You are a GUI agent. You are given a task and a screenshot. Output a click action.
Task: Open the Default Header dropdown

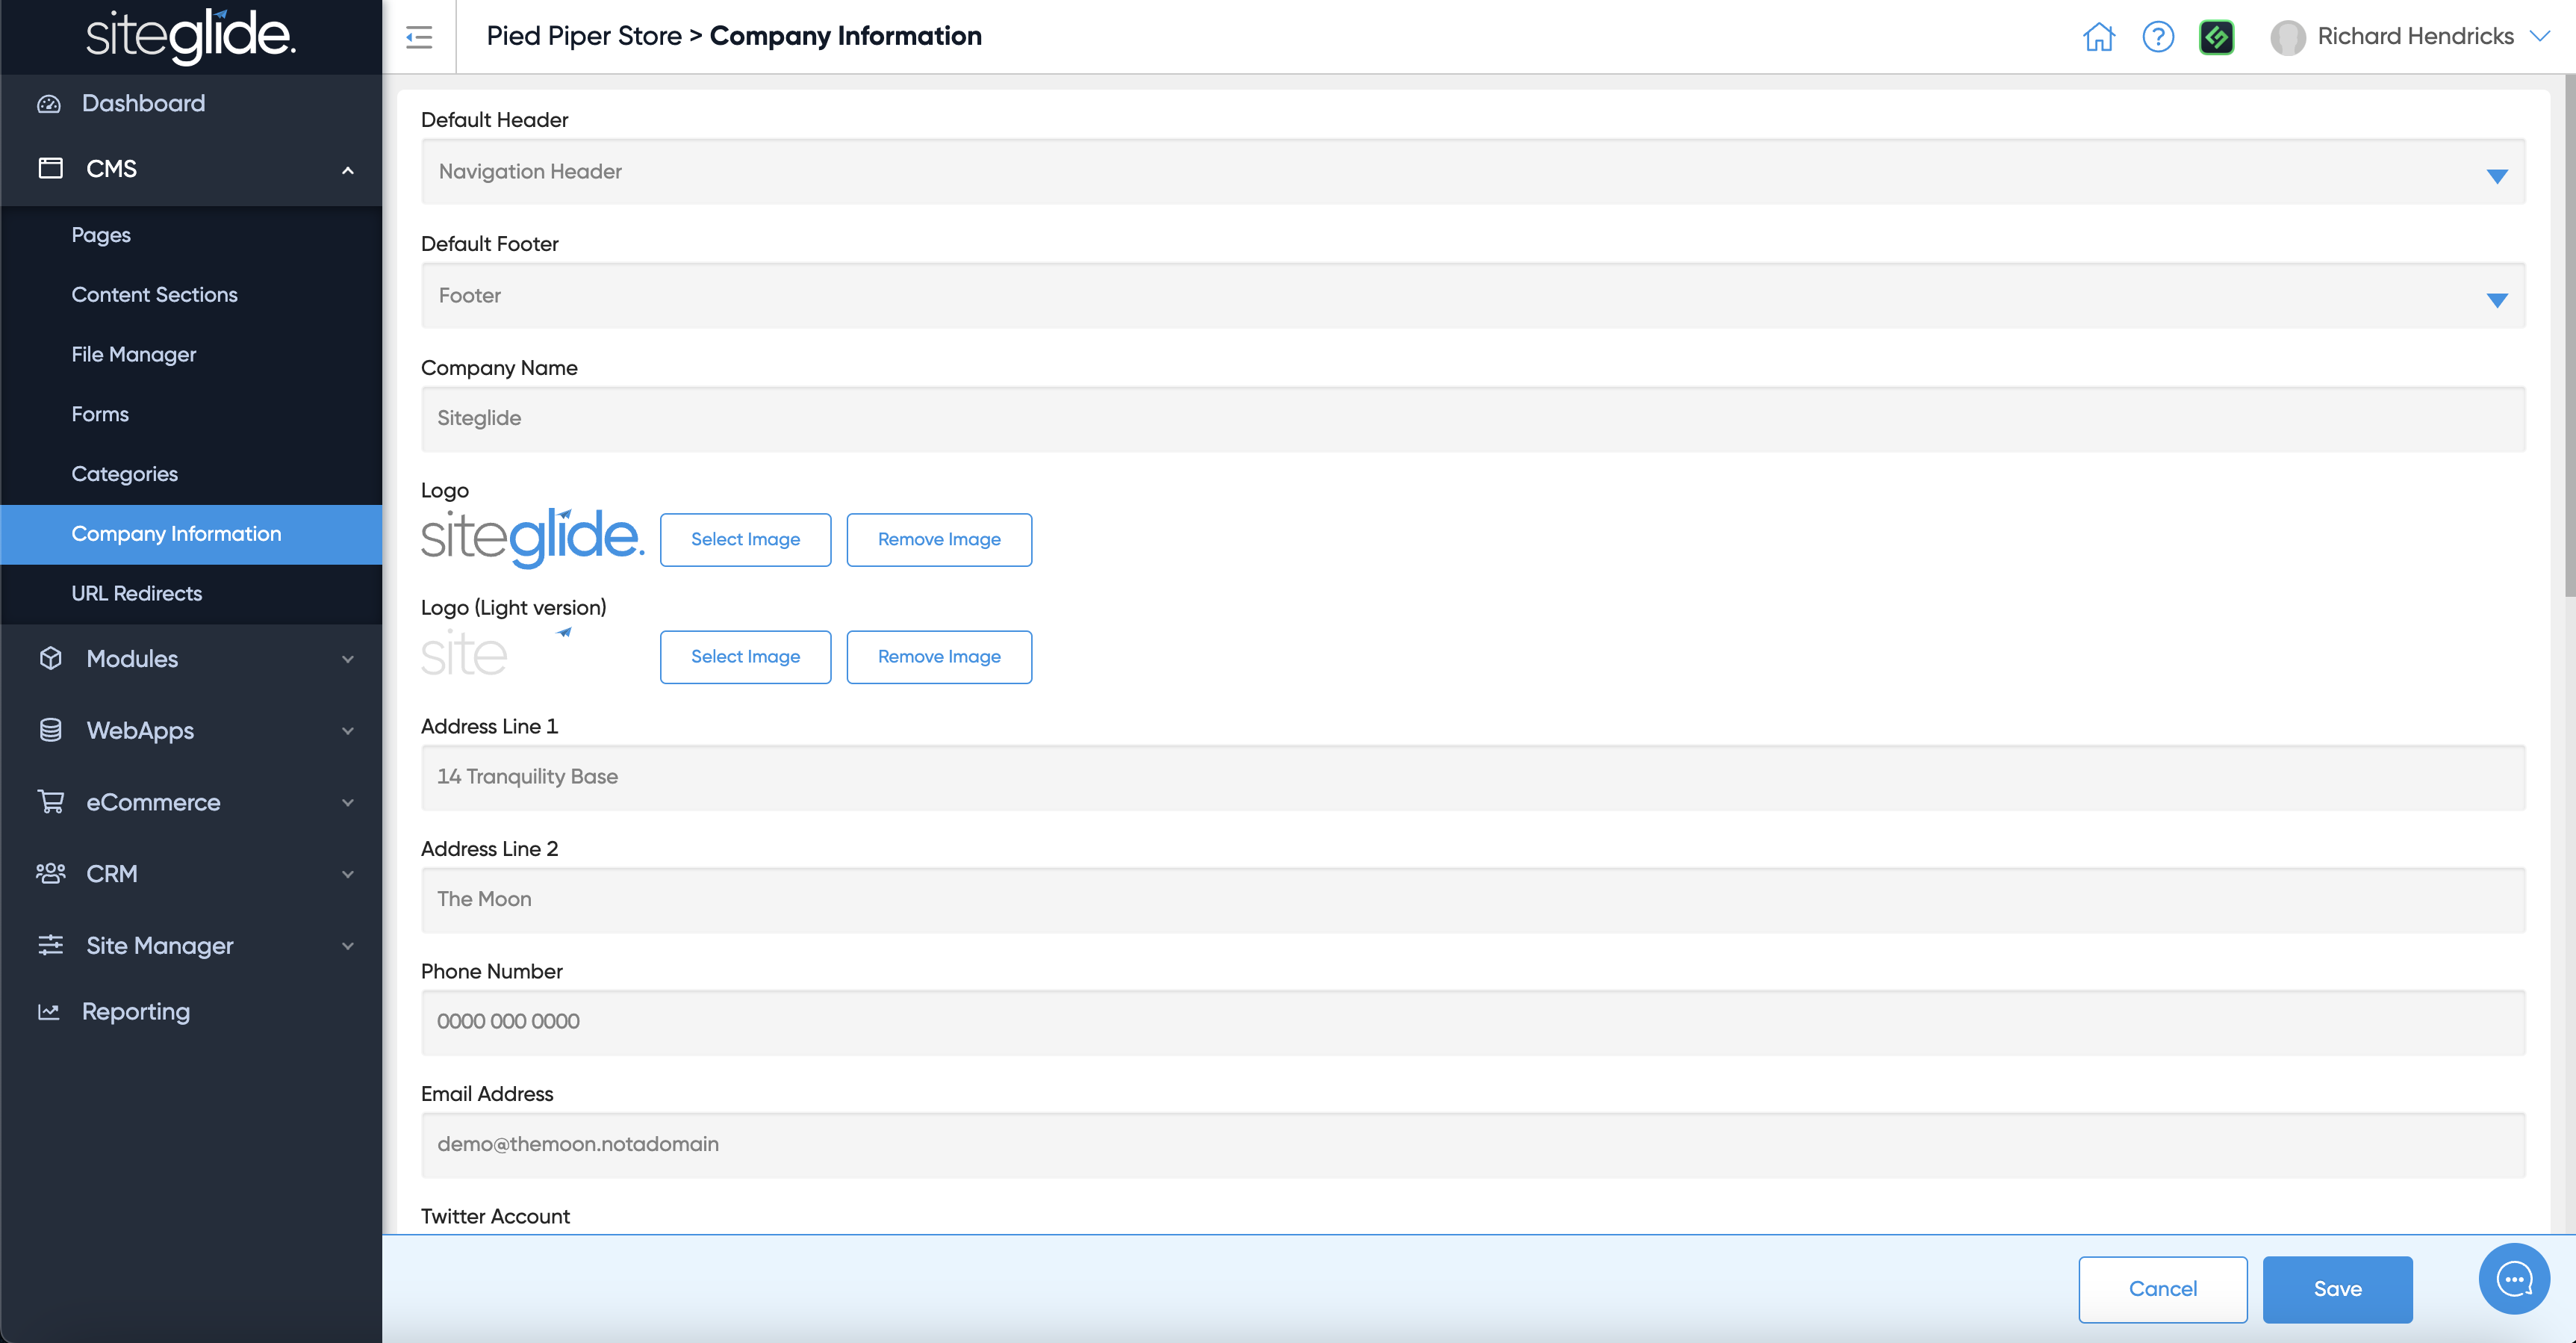tap(1472, 172)
